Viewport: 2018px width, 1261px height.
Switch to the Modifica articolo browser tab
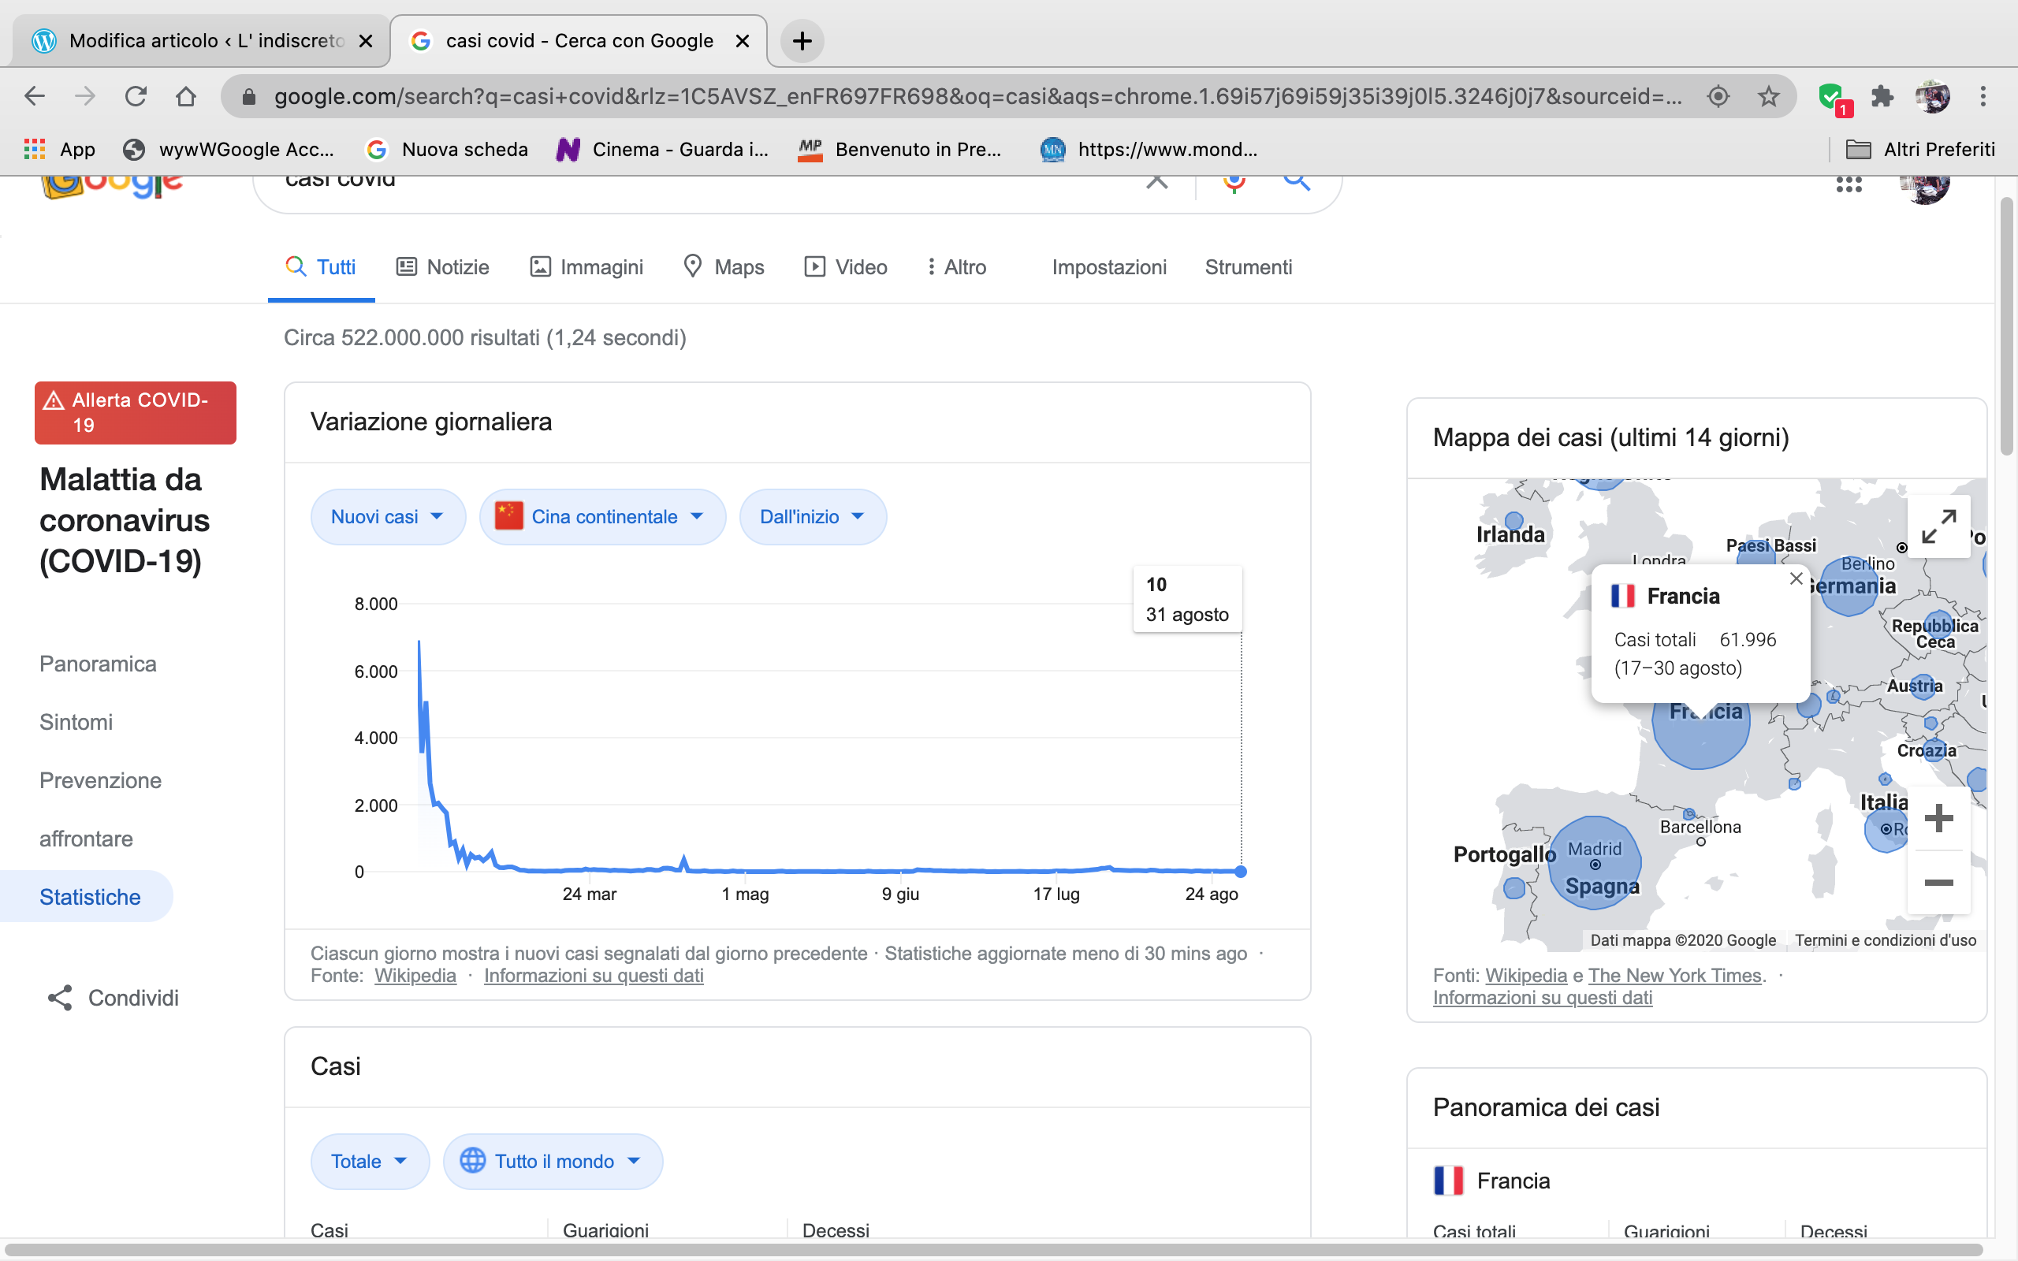(x=200, y=40)
